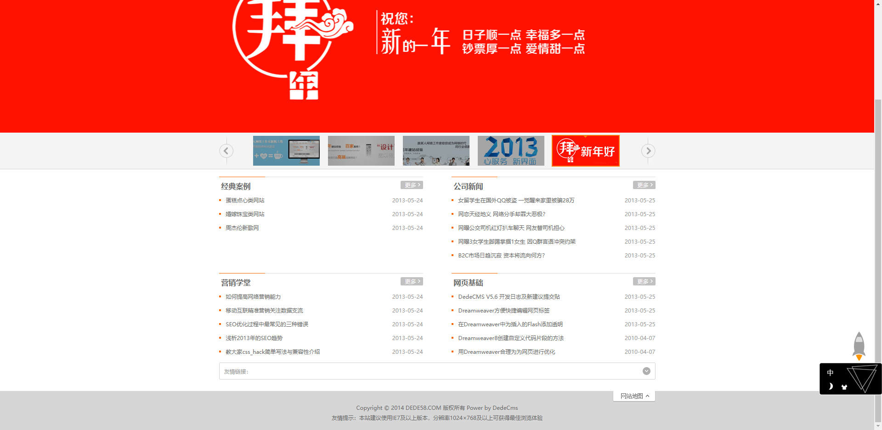Click the 中 language icon in widget
Viewport: 882px width, 430px height.
click(830, 373)
